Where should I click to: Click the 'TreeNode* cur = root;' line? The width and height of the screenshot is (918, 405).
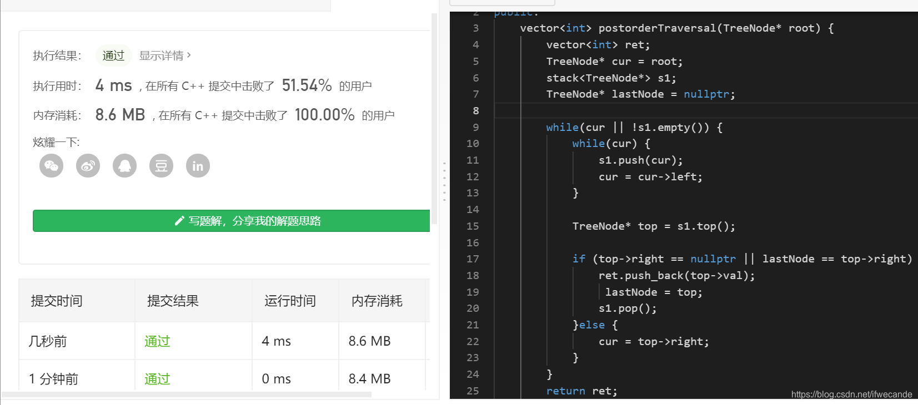click(614, 62)
